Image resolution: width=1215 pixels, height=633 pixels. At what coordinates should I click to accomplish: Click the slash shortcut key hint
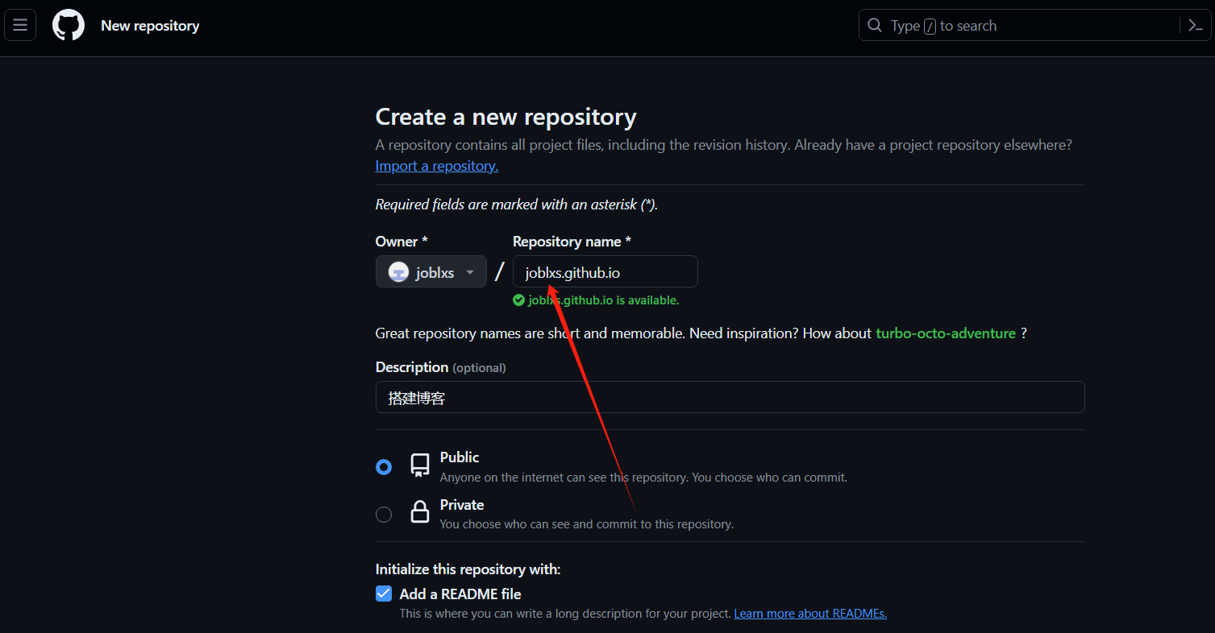(x=930, y=27)
